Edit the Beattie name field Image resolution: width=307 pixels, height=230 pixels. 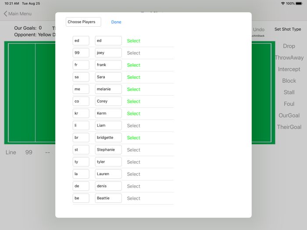[x=108, y=198]
